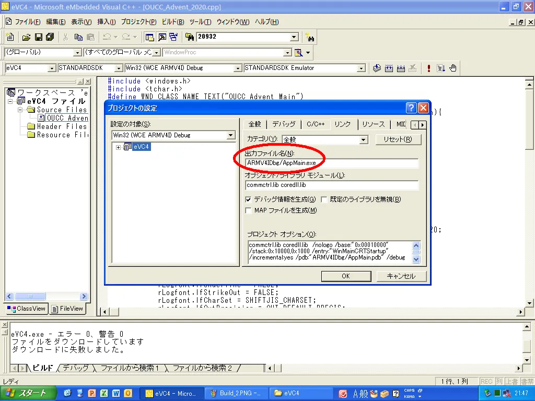Switch to the C/C++ settings tab
The width and height of the screenshot is (535, 401).
(x=316, y=124)
